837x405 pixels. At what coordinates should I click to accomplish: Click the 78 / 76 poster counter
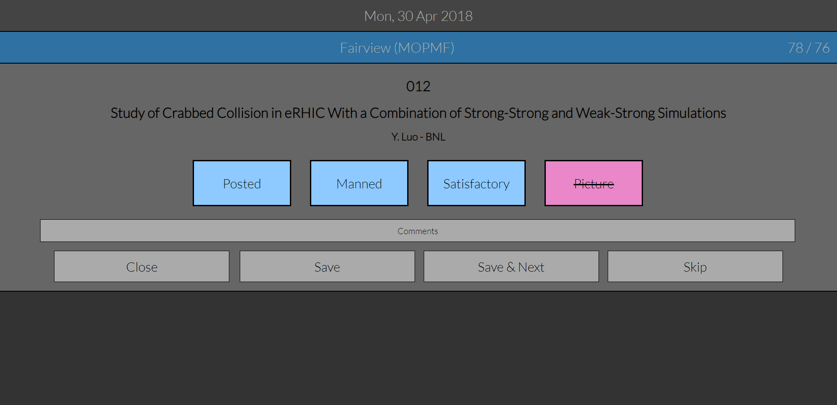808,48
